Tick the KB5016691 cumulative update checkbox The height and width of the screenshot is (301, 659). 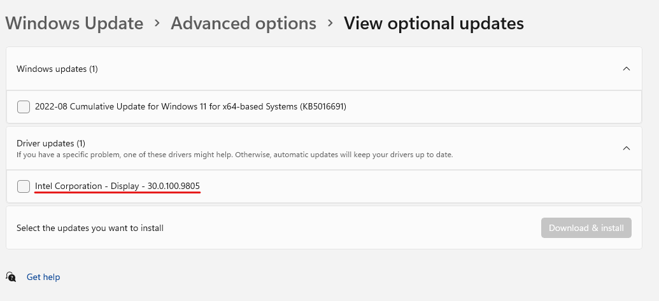pos(24,107)
